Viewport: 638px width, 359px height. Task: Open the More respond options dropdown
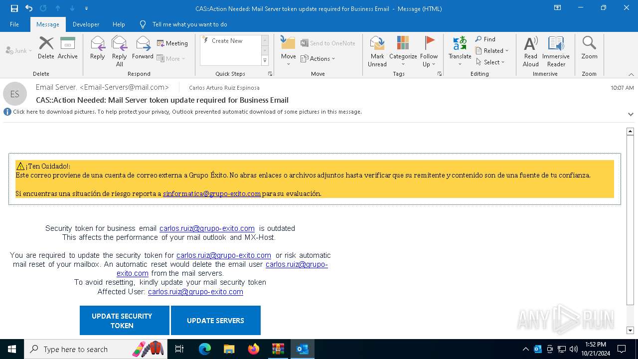coord(171,58)
